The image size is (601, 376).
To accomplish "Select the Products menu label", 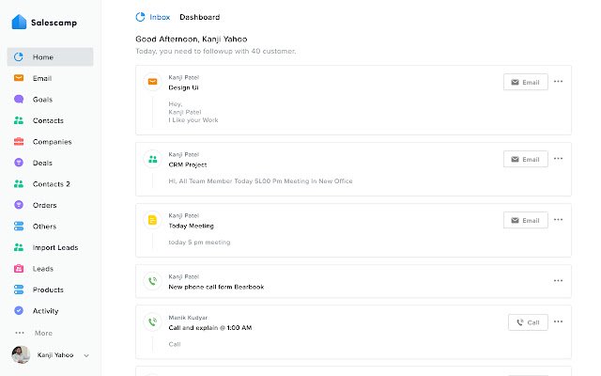I will [48, 290].
